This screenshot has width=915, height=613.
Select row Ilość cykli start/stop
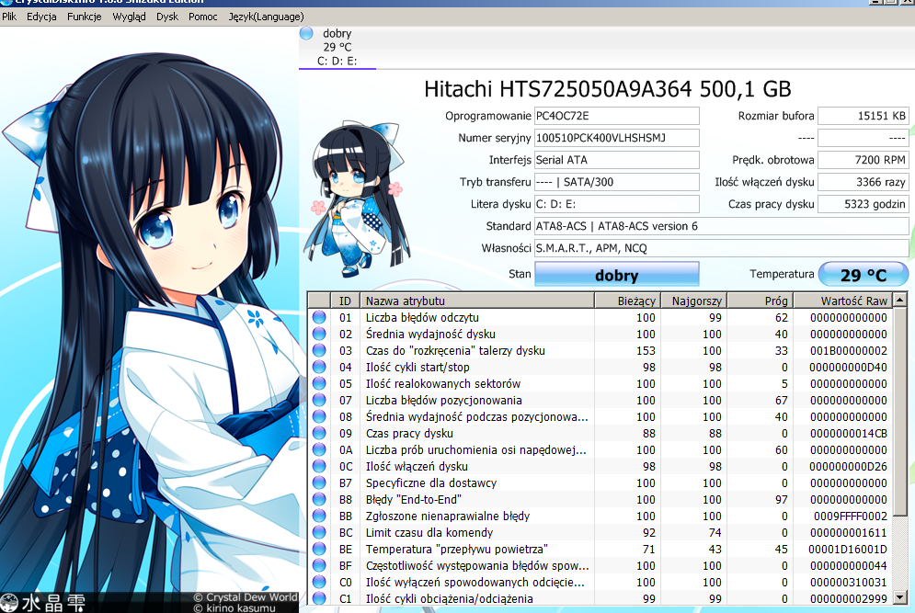pyautogui.click(x=600, y=367)
